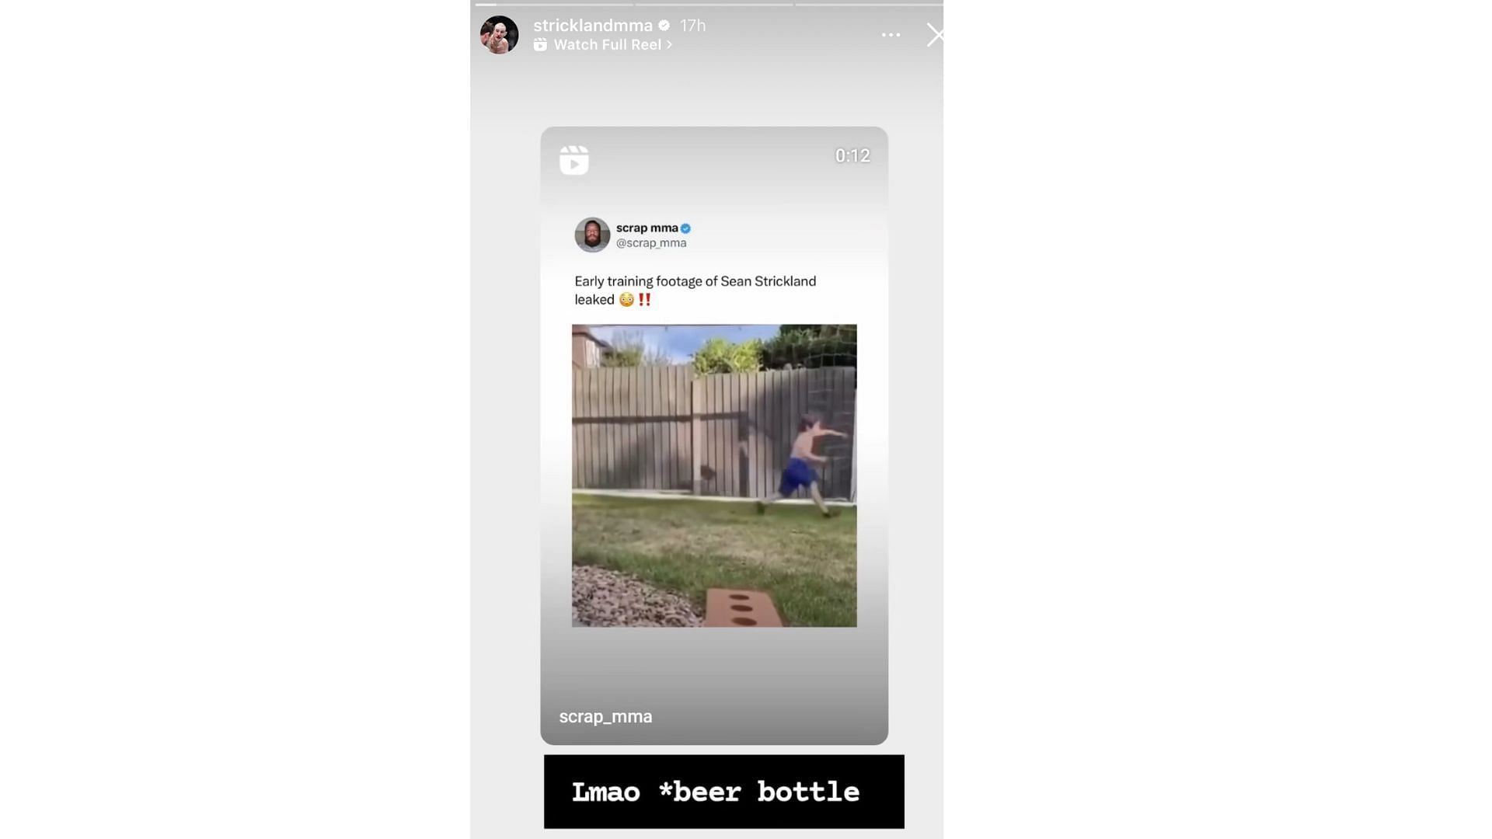Click the scrap_mma profile avatar icon
The image size is (1492, 839).
591,235
